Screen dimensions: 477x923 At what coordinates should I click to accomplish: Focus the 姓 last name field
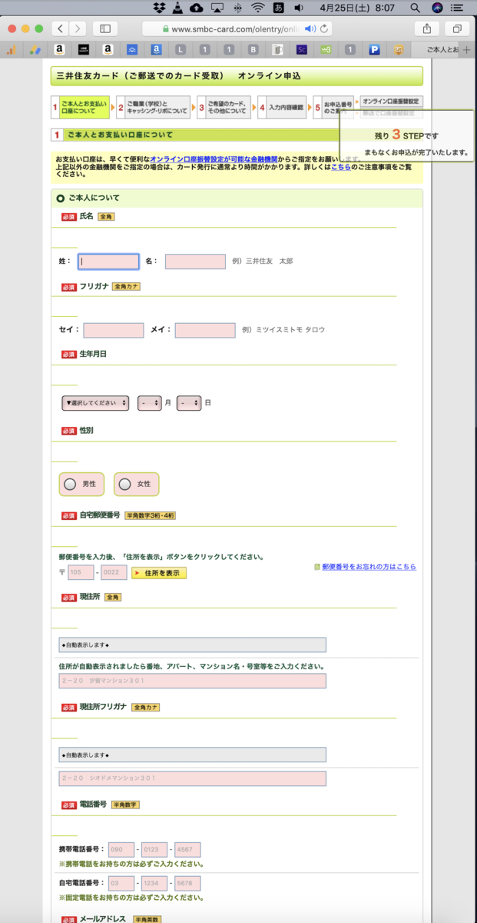coord(108,262)
